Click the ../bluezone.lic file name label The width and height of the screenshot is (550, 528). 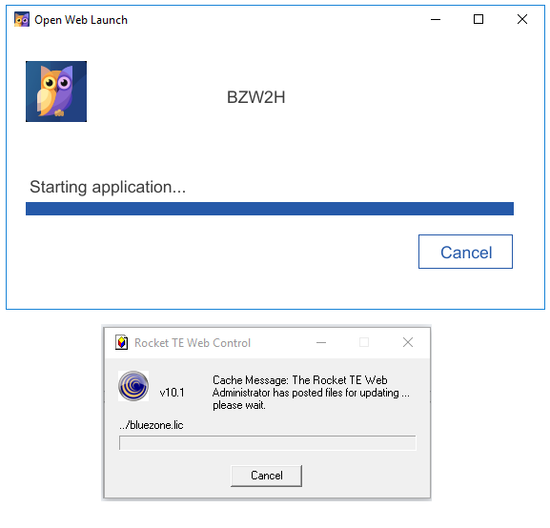[152, 425]
